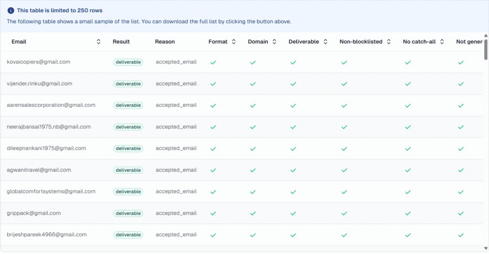Sort by Non-blocklisted column header
The height and width of the screenshot is (254, 489).
(361, 42)
